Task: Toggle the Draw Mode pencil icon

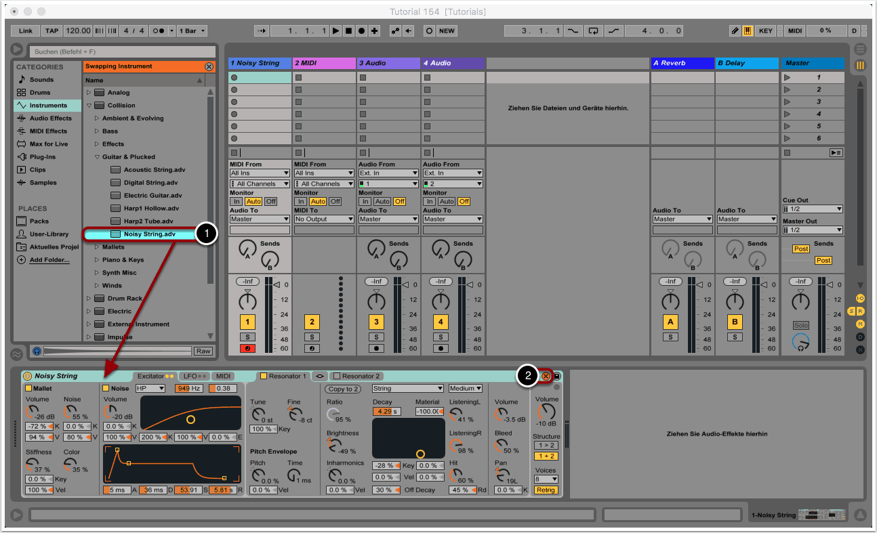Action: click(735, 31)
